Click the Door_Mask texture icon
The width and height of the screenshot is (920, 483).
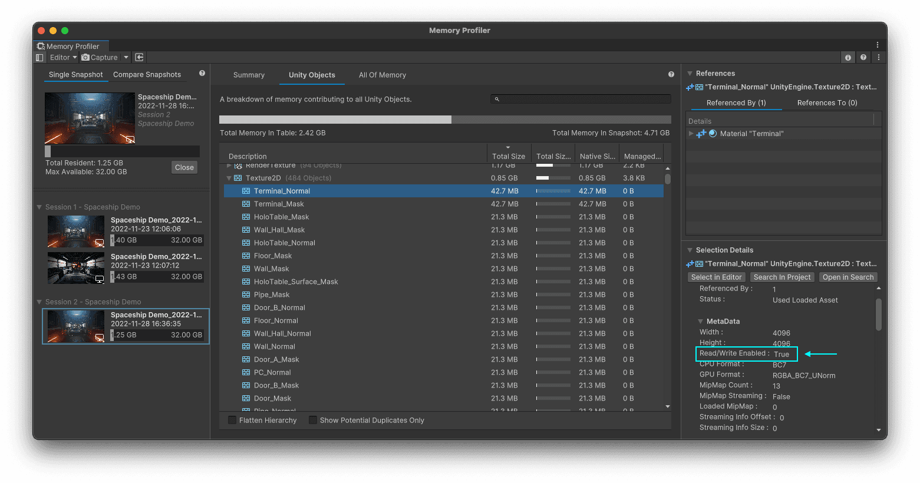click(246, 398)
